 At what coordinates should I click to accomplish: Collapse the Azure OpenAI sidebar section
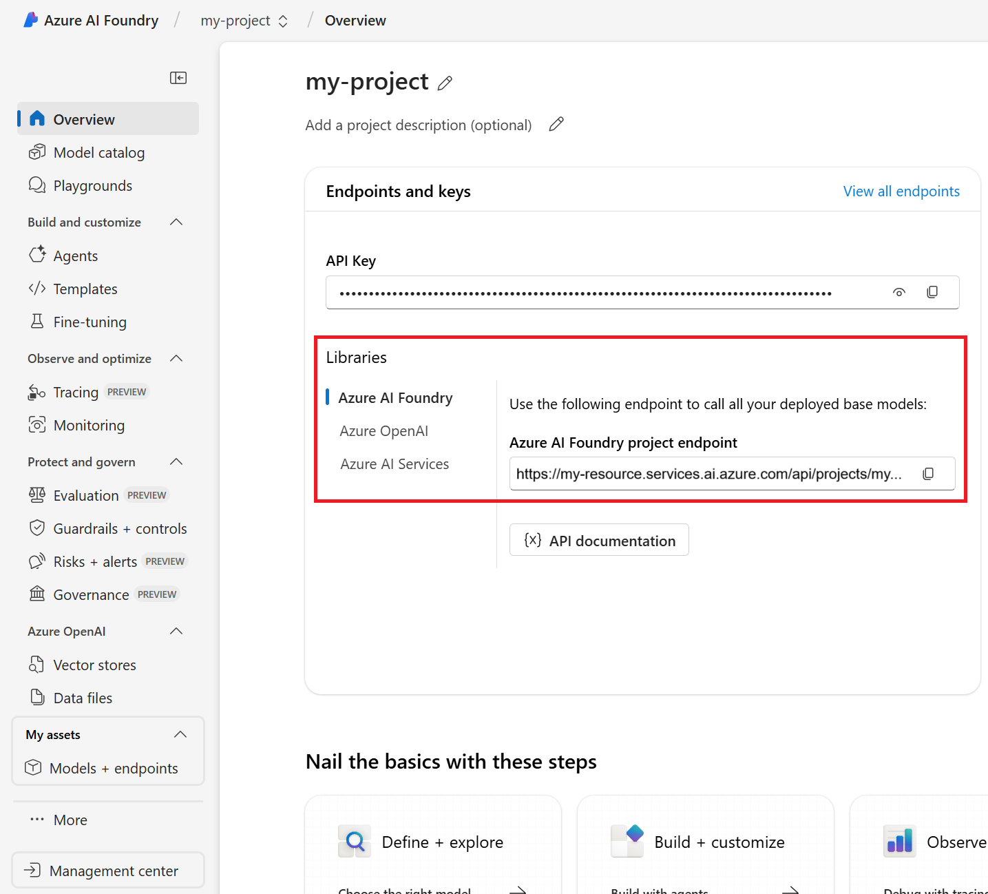tap(176, 631)
